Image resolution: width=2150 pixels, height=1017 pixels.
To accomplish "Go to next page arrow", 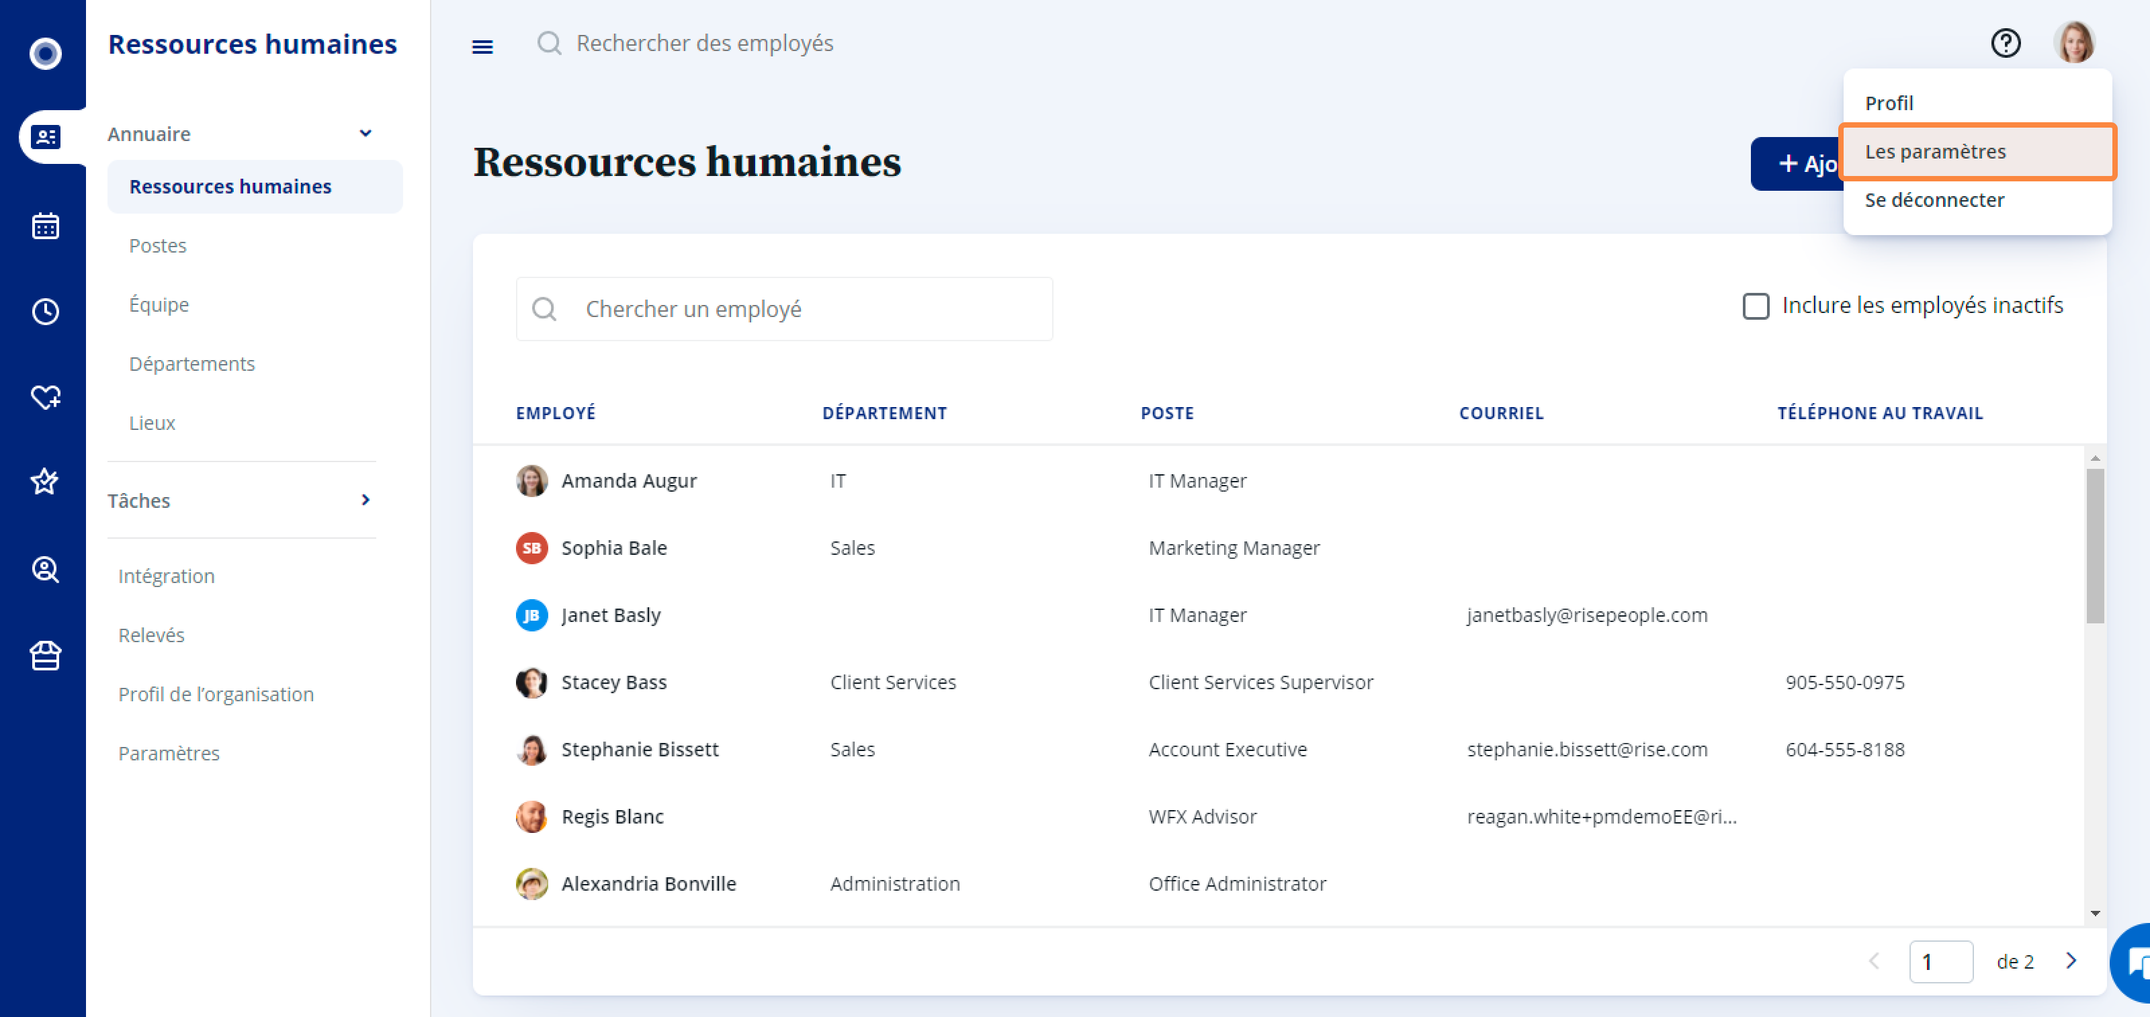I will (2071, 961).
